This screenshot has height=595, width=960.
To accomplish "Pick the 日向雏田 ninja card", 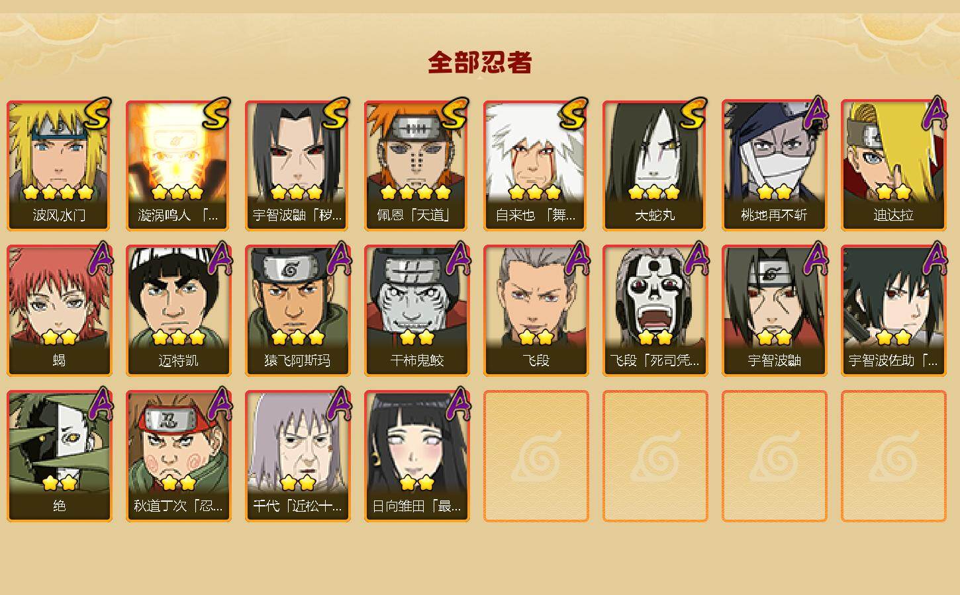I will point(417,456).
